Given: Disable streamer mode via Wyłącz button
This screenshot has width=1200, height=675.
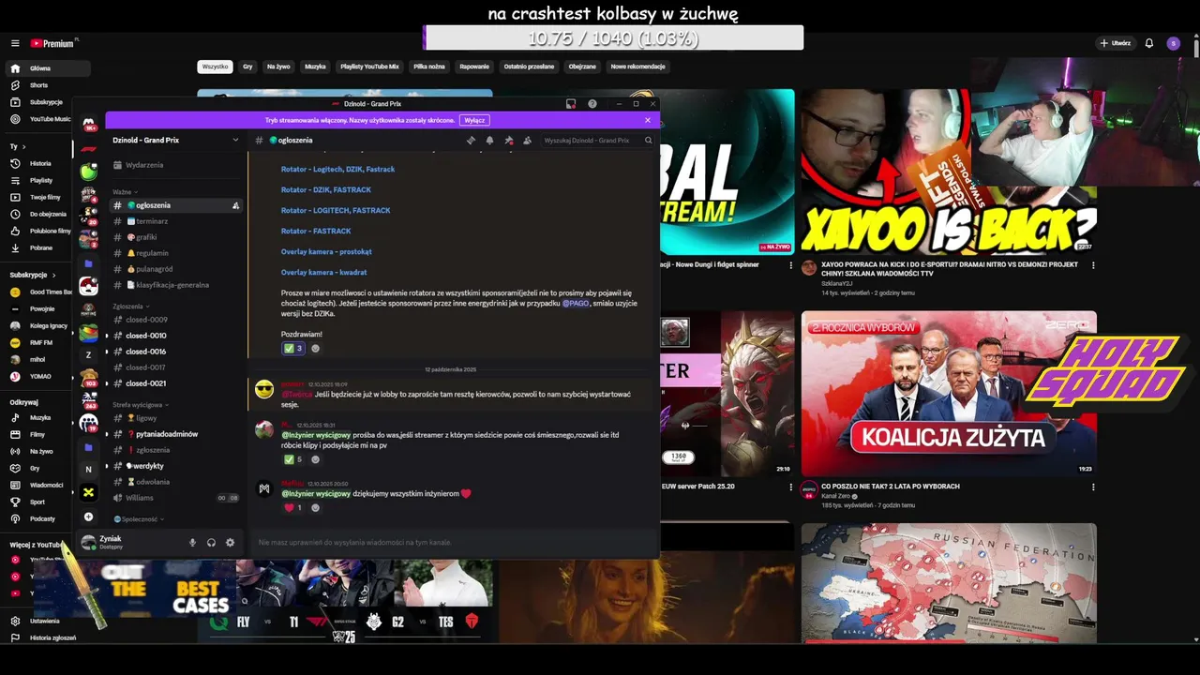Looking at the screenshot, I should pyautogui.click(x=474, y=120).
